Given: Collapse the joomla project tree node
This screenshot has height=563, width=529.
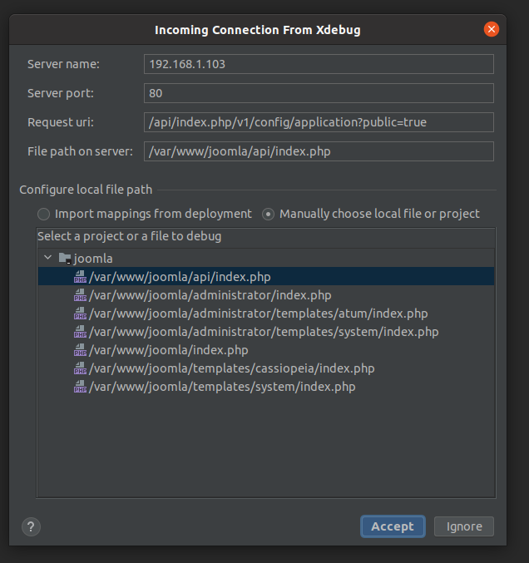Looking at the screenshot, I should (x=48, y=259).
